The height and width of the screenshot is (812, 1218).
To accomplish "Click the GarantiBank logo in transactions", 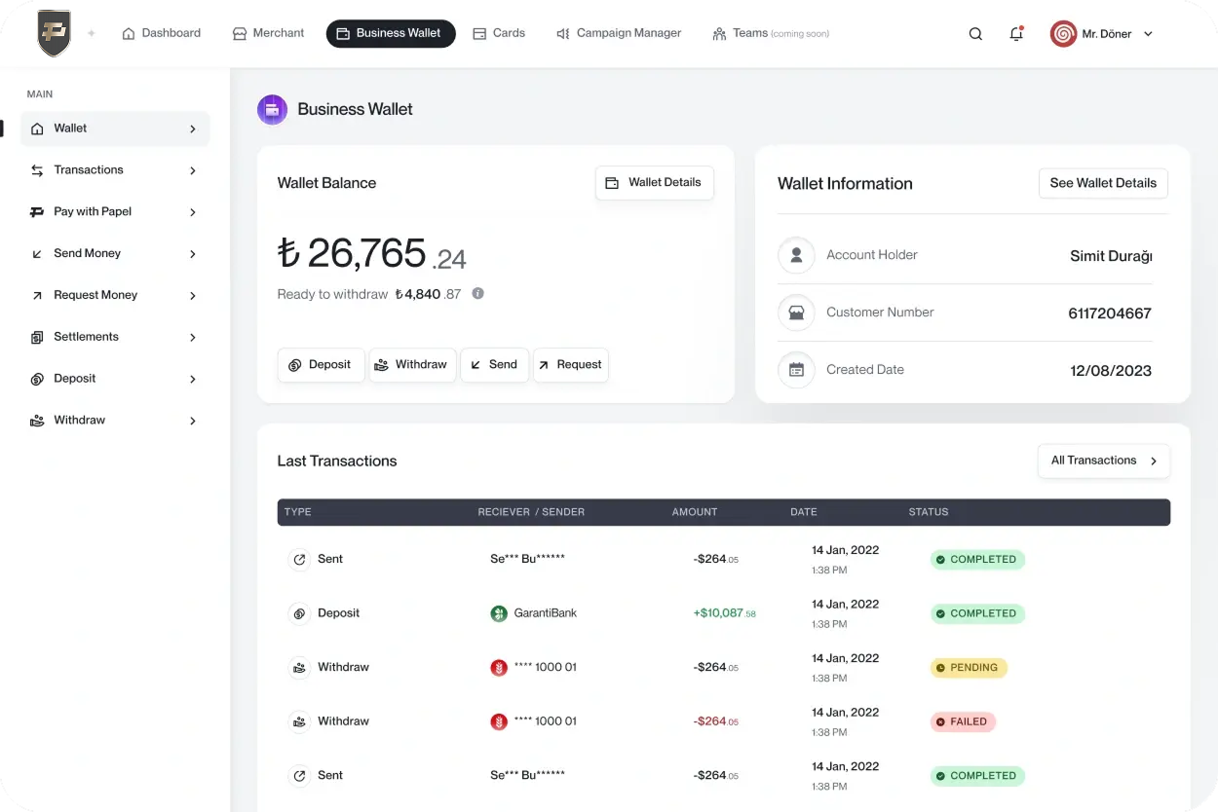I will pyautogui.click(x=497, y=612).
